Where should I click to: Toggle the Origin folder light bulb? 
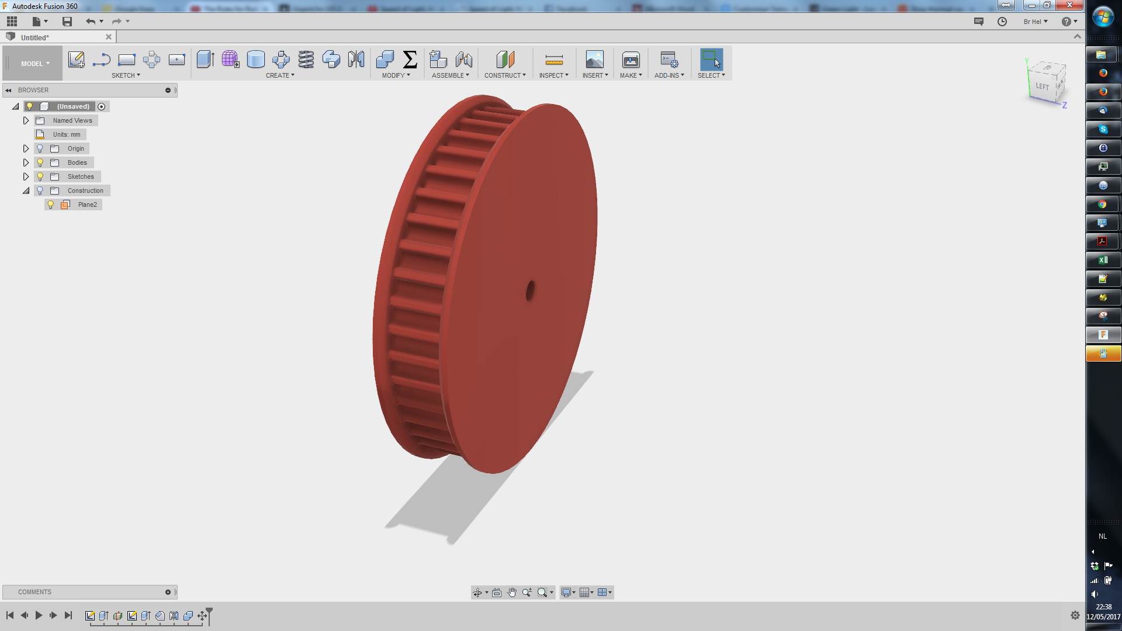[x=39, y=148]
